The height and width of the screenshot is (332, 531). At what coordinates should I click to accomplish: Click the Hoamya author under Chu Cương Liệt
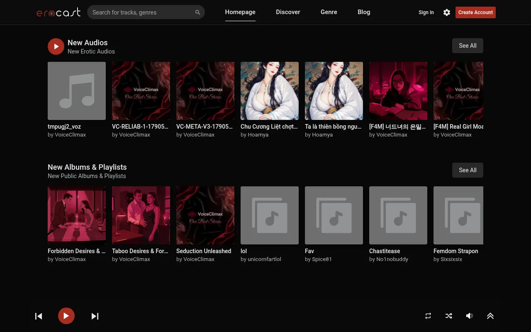(258, 135)
